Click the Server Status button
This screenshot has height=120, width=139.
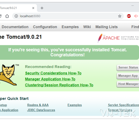click(x=128, y=68)
